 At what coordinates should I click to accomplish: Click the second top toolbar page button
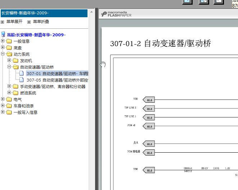[x=203, y=2]
